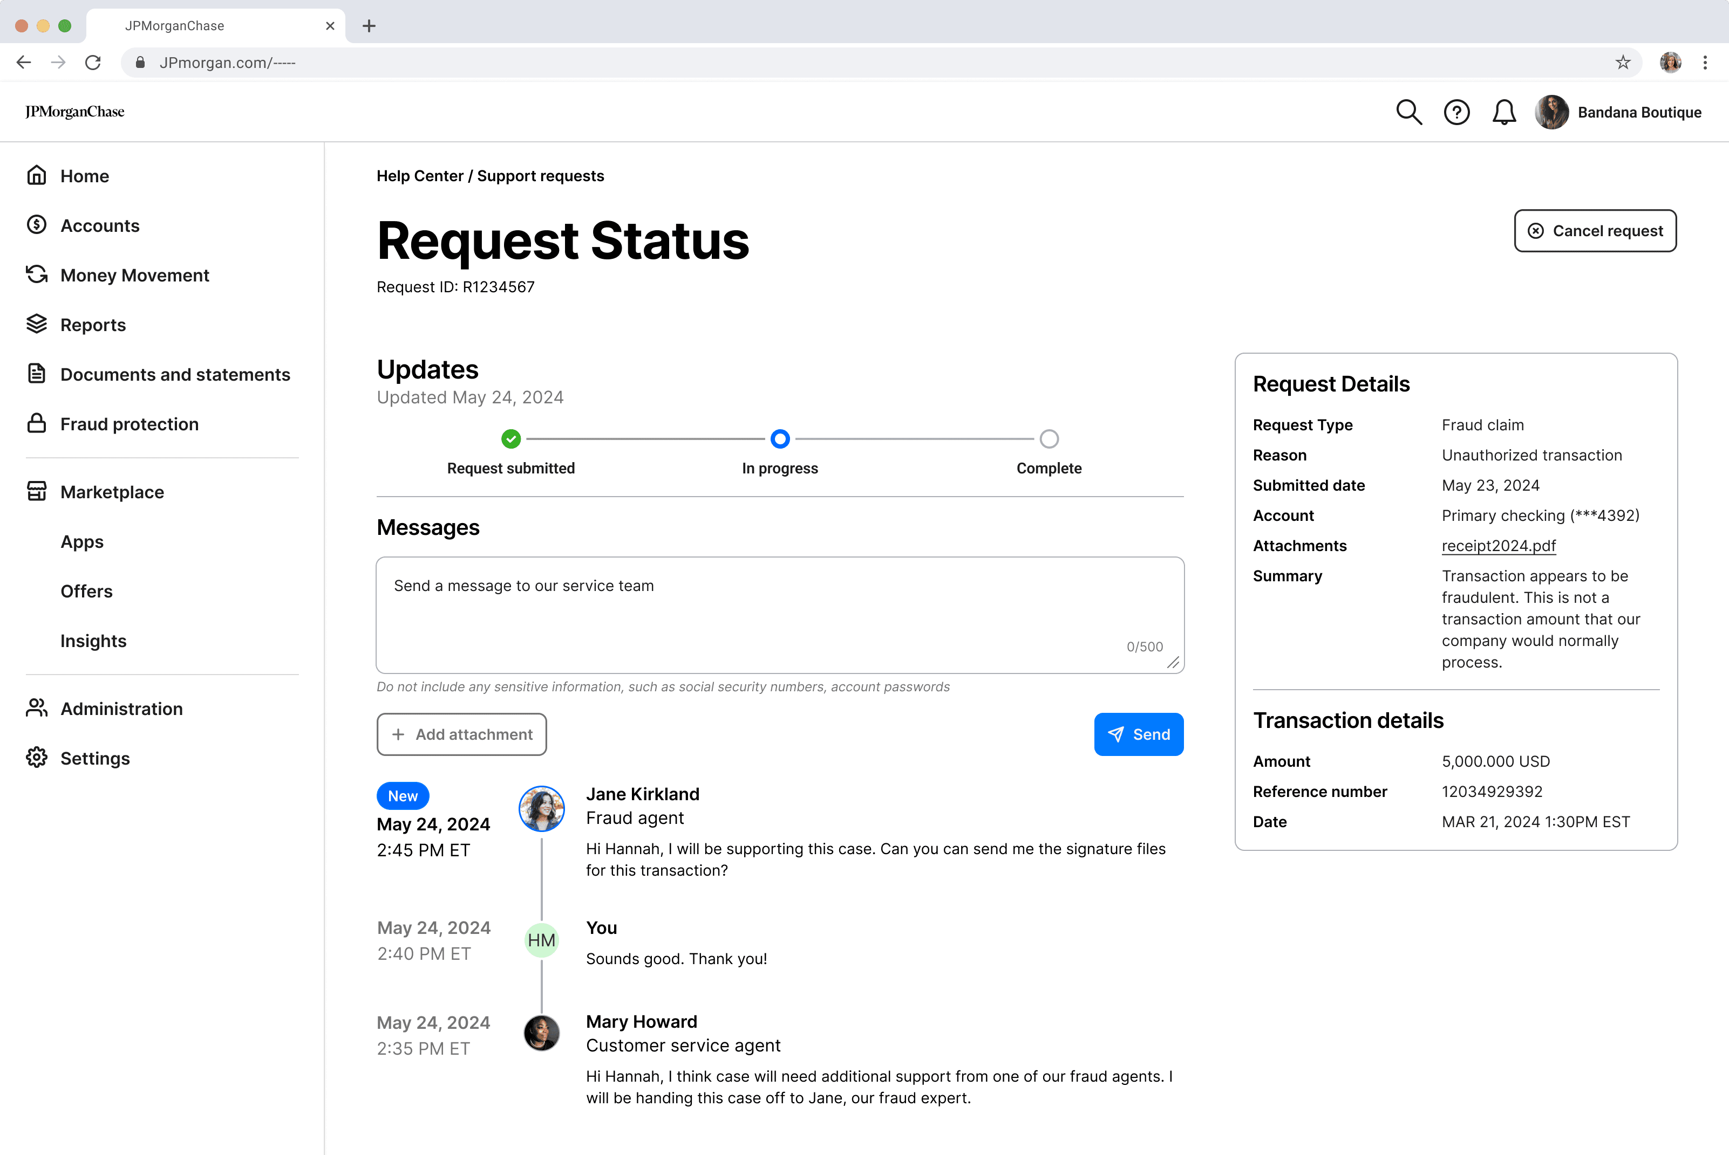1729x1155 pixels.
Task: Click the Complete step circle
Action: point(1049,439)
